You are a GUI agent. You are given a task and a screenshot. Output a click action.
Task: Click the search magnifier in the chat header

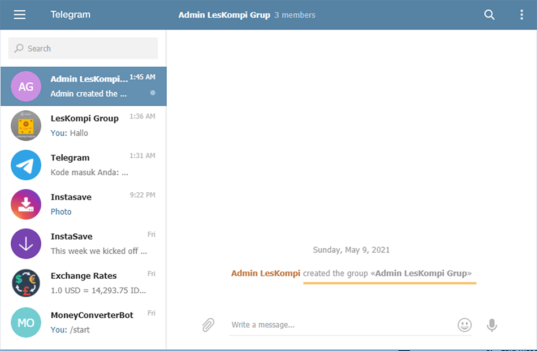(489, 15)
